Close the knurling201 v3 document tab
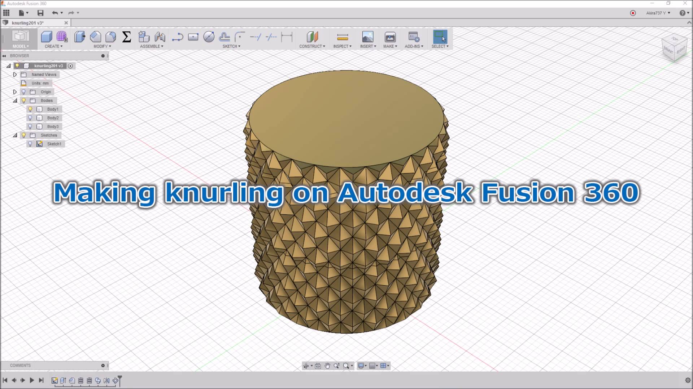Screen dimensions: 693x389 tap(66, 23)
